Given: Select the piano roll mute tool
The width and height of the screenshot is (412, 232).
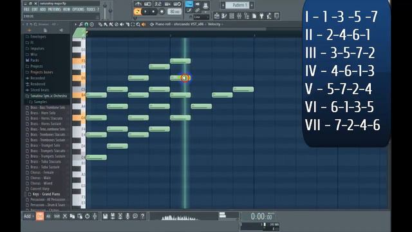Looking at the screenshot, I should pos(122,24).
